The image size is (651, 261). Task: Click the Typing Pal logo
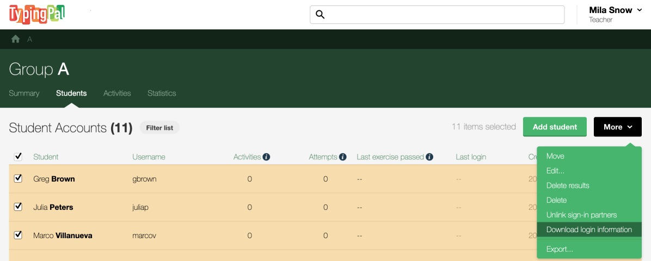37,14
